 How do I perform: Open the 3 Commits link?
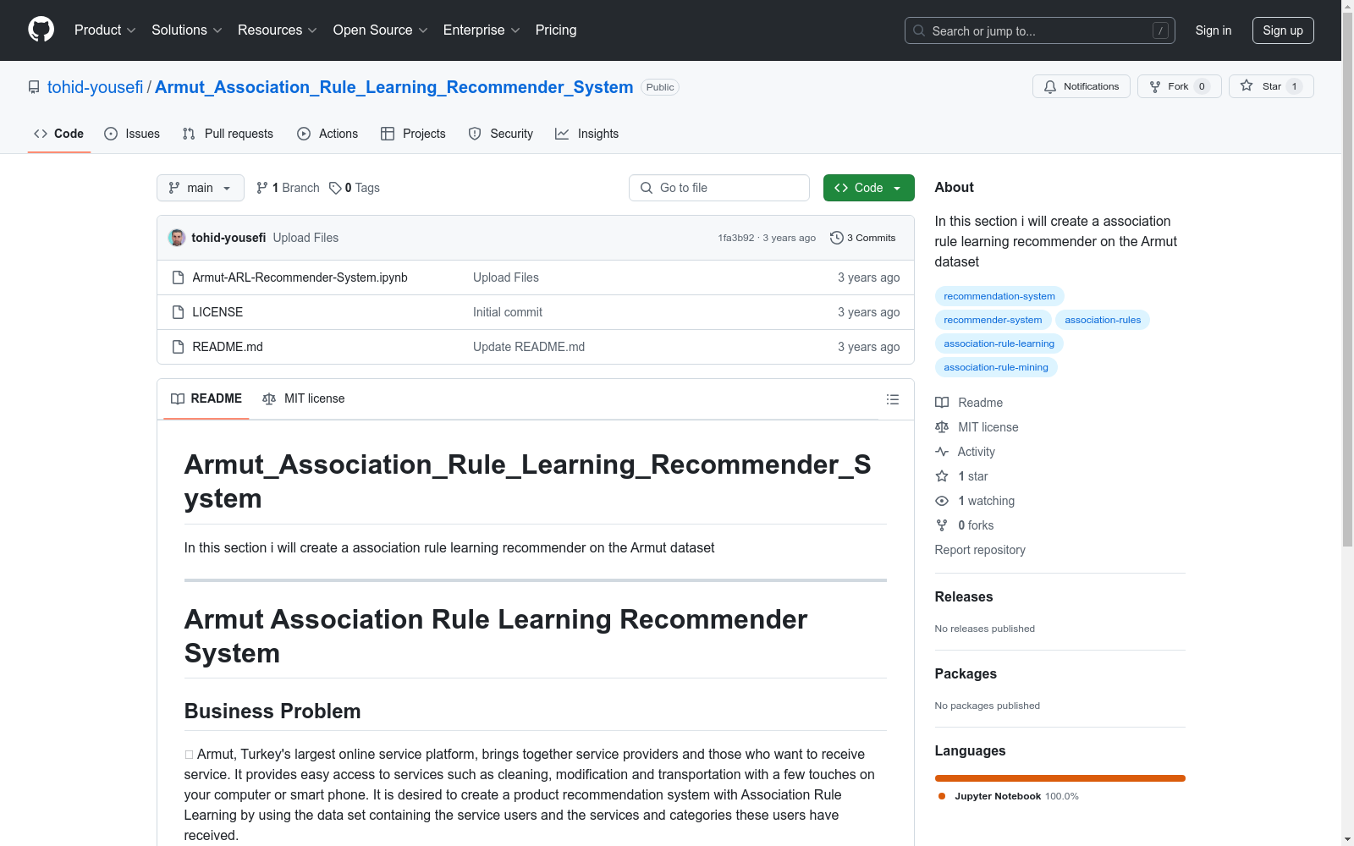click(x=863, y=238)
